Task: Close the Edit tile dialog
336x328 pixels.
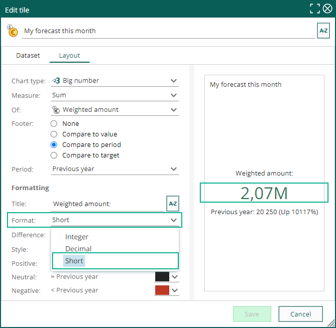Action: (327, 9)
